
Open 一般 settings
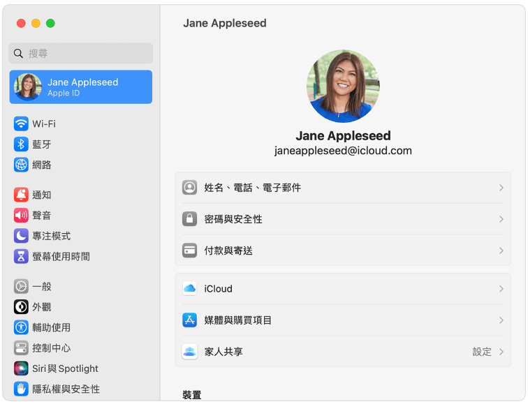click(42, 287)
